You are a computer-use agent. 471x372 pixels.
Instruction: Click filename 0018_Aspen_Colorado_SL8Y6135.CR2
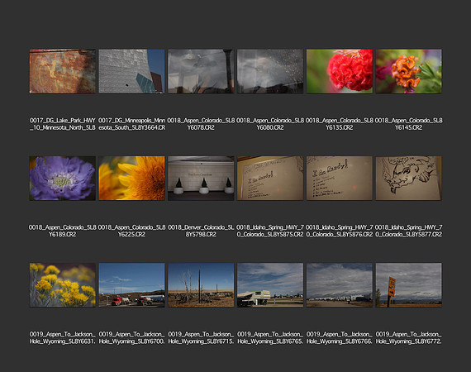(x=340, y=124)
